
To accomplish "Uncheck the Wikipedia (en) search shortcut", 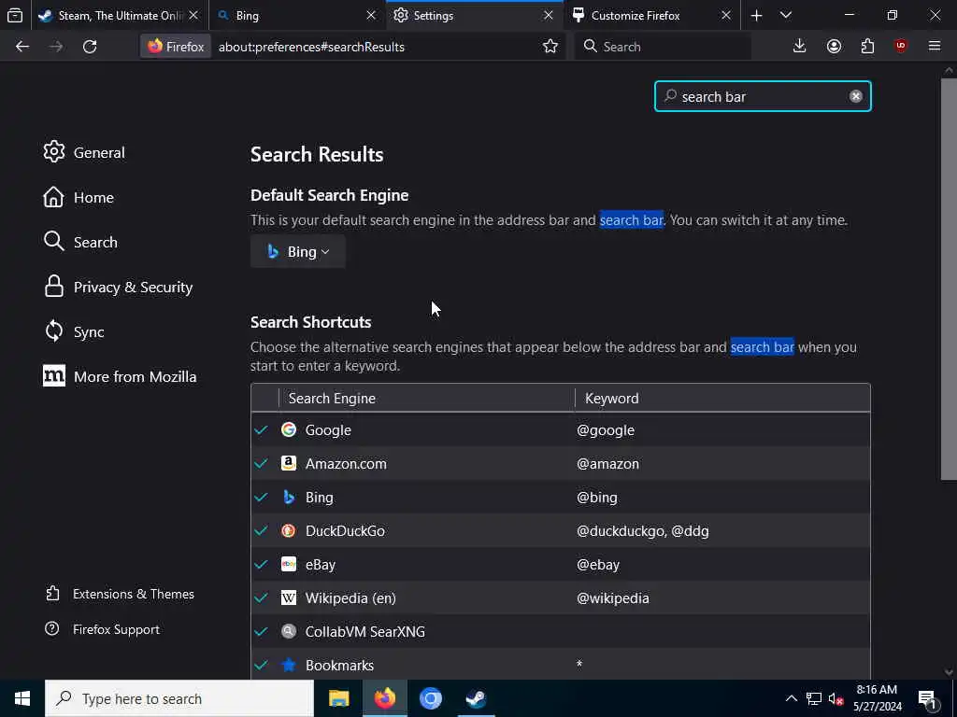I will pyautogui.click(x=262, y=597).
